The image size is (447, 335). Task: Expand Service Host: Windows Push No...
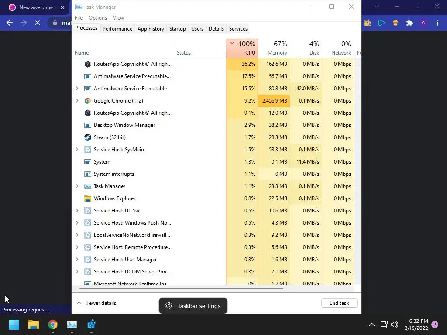tap(77, 223)
